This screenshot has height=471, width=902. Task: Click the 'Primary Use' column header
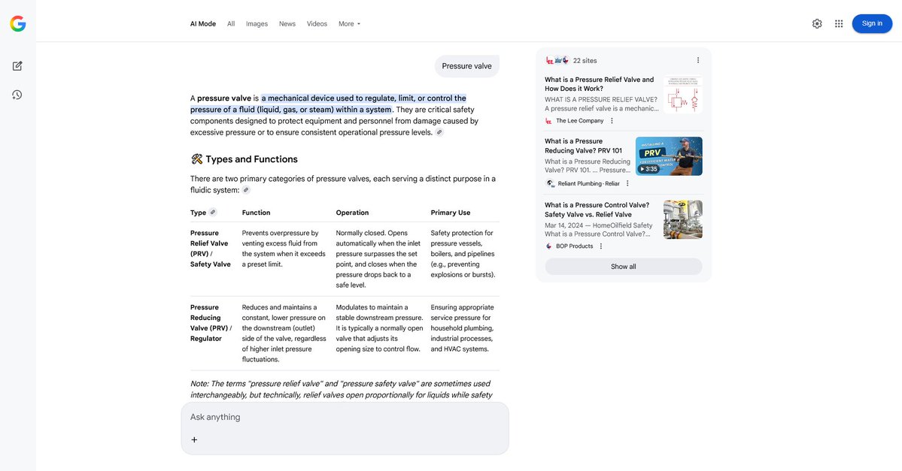451,213
